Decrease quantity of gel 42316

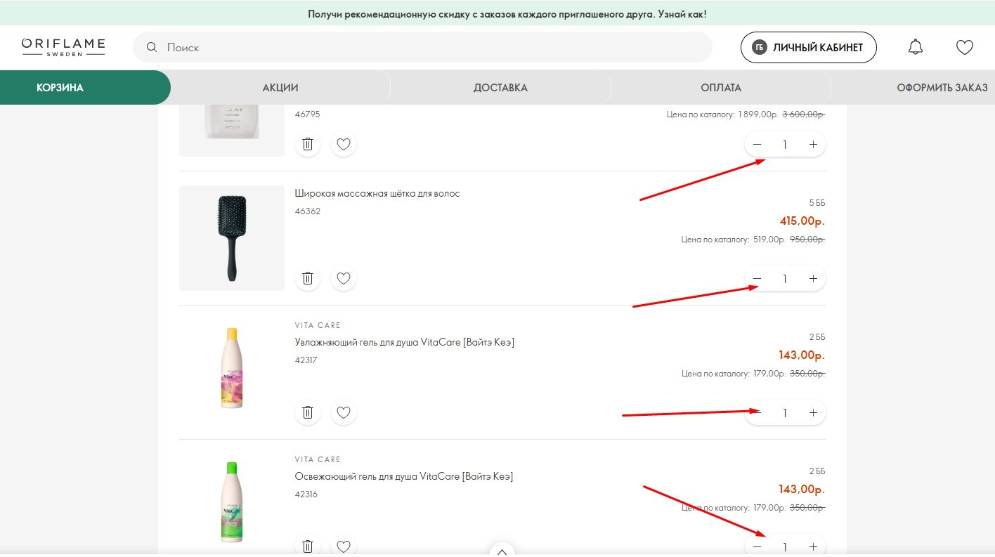(x=757, y=546)
